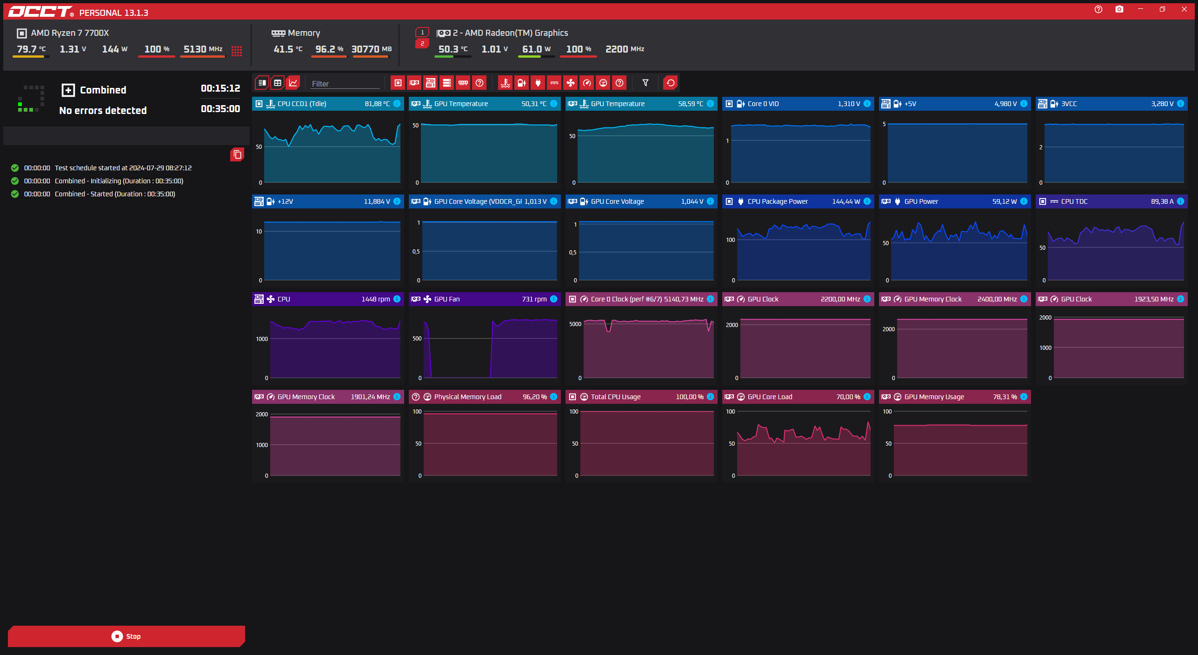This screenshot has height=655, width=1198.
Task: Open info for CPU Package Power graph
Action: (x=867, y=201)
